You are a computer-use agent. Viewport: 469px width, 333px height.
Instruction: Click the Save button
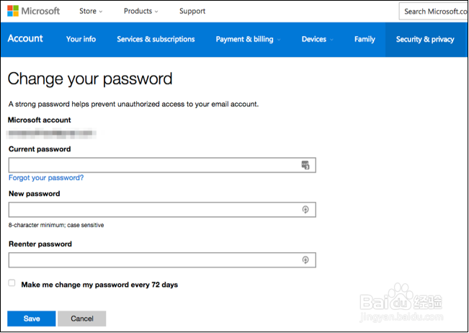tap(32, 319)
